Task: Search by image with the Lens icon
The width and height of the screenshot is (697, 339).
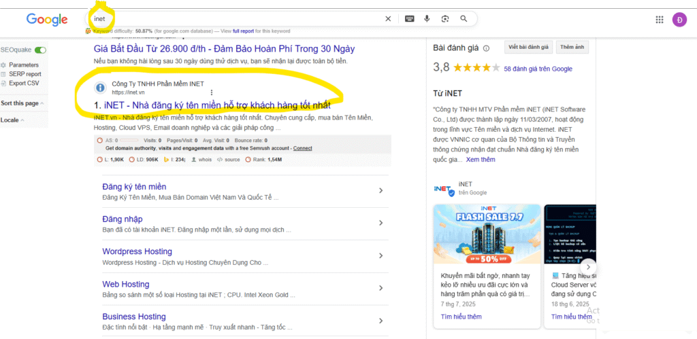Action: (445, 18)
